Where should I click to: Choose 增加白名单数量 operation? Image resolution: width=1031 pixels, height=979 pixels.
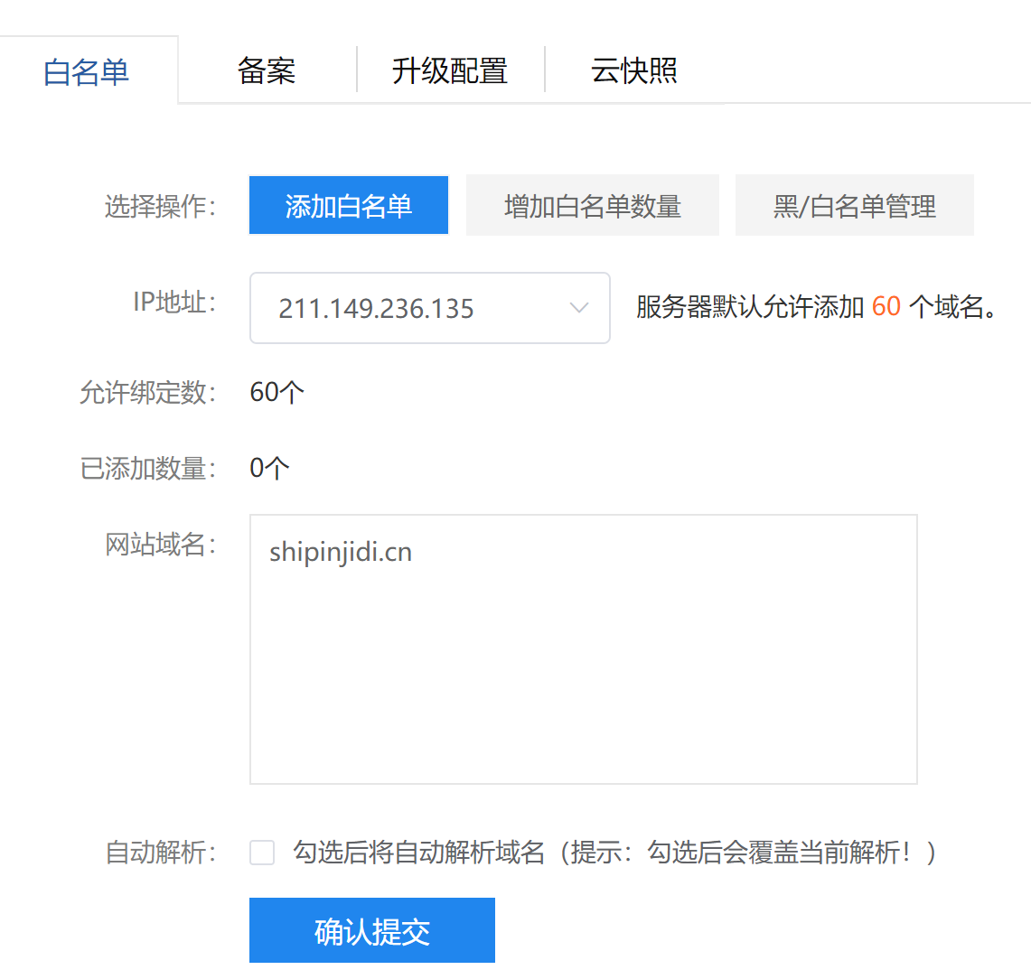click(592, 206)
